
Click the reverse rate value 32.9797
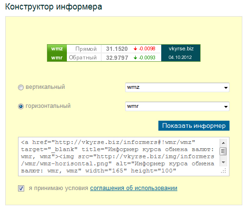click(117, 57)
